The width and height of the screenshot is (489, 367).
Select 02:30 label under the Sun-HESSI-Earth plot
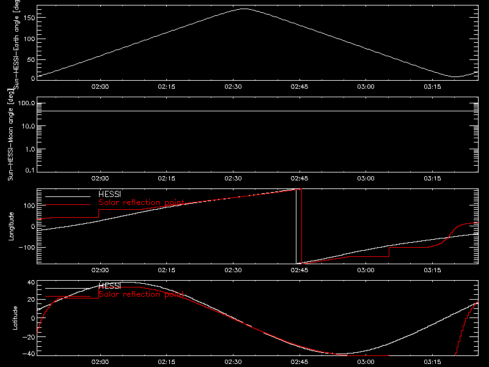click(x=233, y=87)
